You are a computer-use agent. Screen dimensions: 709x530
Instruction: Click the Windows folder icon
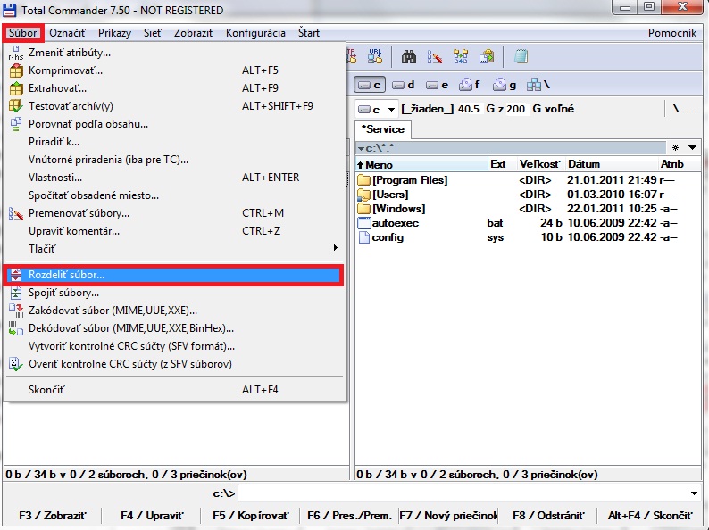tap(363, 208)
